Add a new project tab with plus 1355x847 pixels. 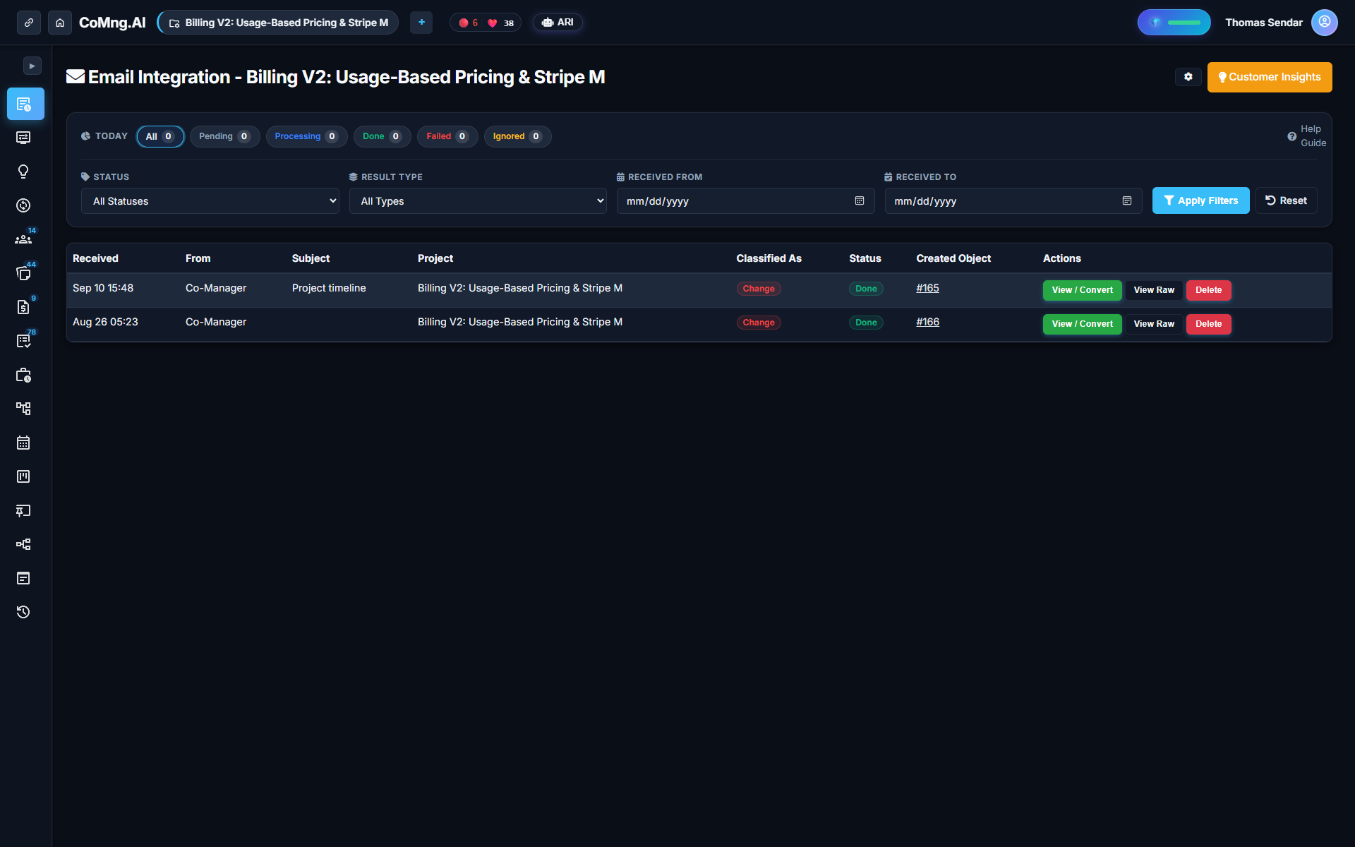pos(421,23)
